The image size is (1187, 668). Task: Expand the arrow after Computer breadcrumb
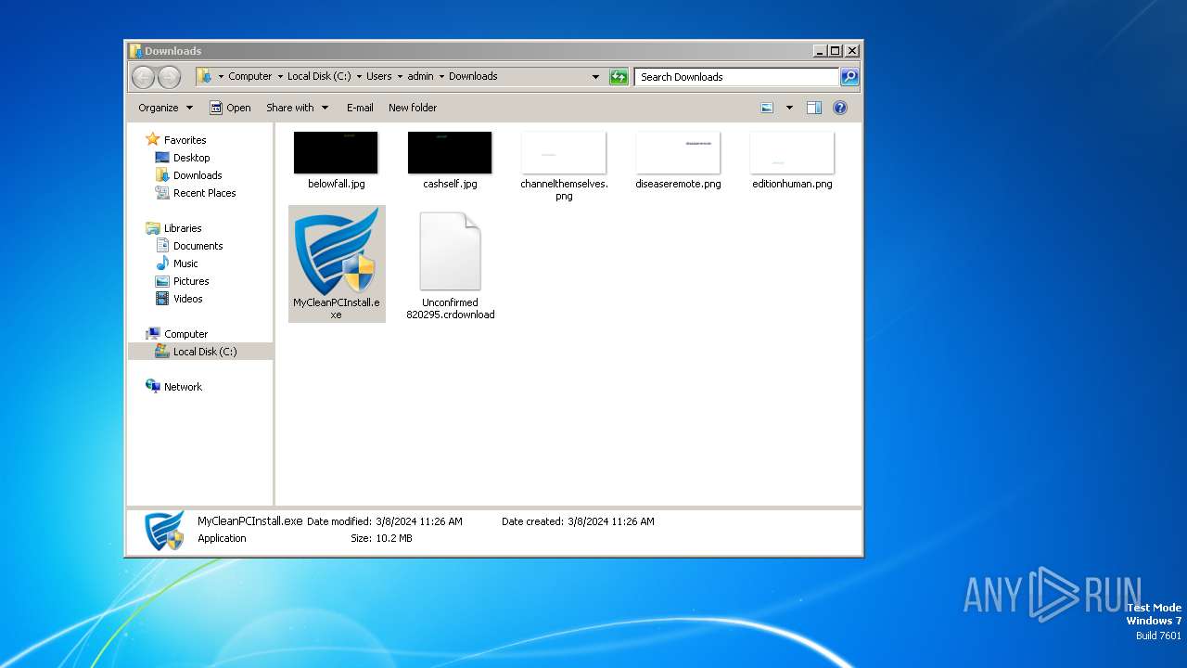[280, 77]
